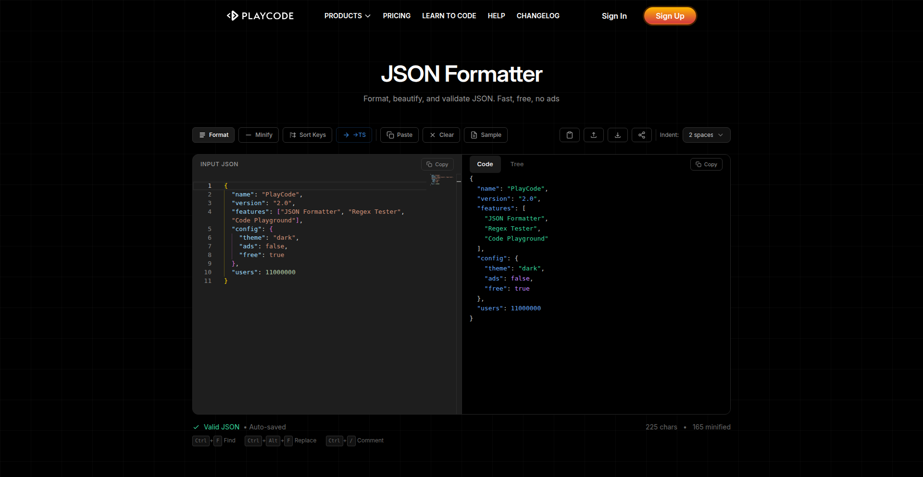923x477 pixels.
Task: Convert JSON to TypeScript with →TS
Action: [x=354, y=135]
